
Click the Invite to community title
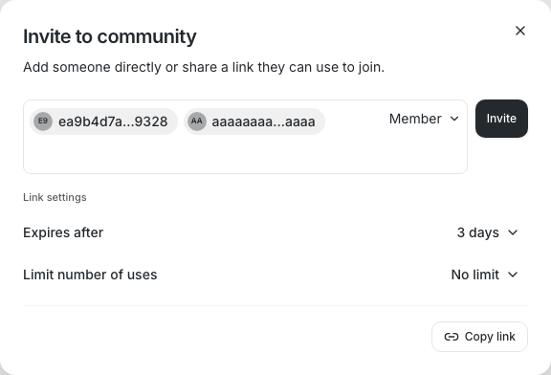click(110, 36)
